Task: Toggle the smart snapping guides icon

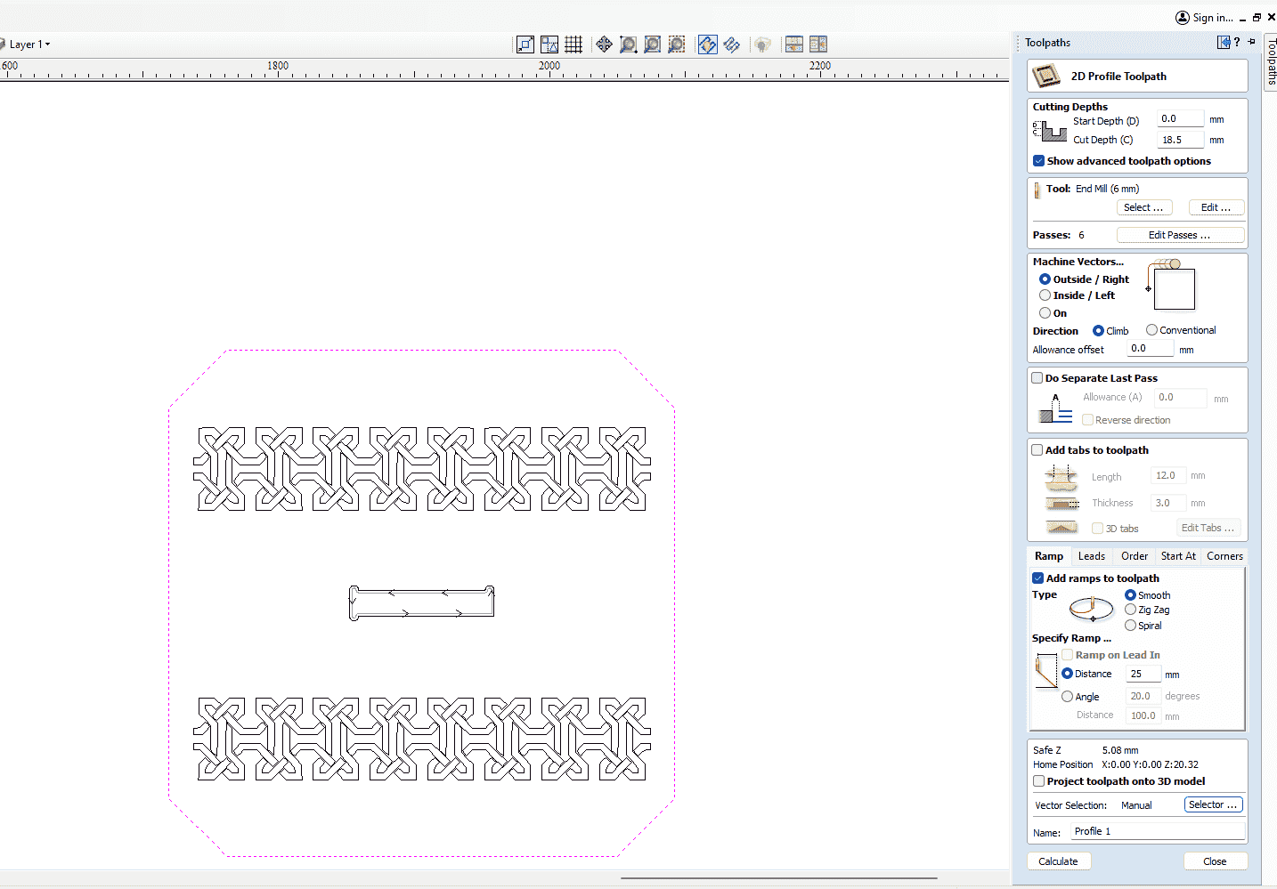Action: pos(549,44)
